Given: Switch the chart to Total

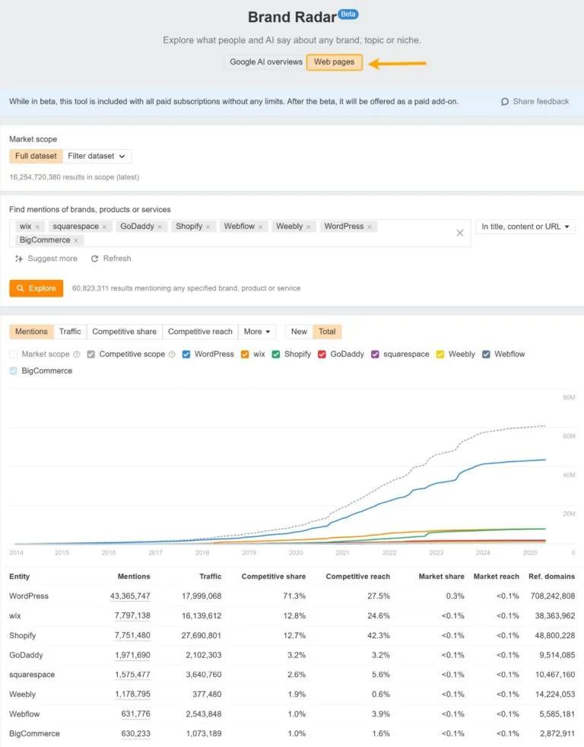Looking at the screenshot, I should click(x=327, y=332).
